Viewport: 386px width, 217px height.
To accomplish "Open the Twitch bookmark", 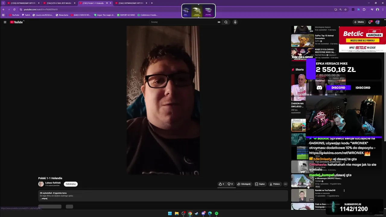I will click(x=26, y=15).
